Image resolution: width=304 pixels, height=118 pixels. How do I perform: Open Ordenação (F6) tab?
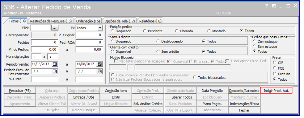88,21
